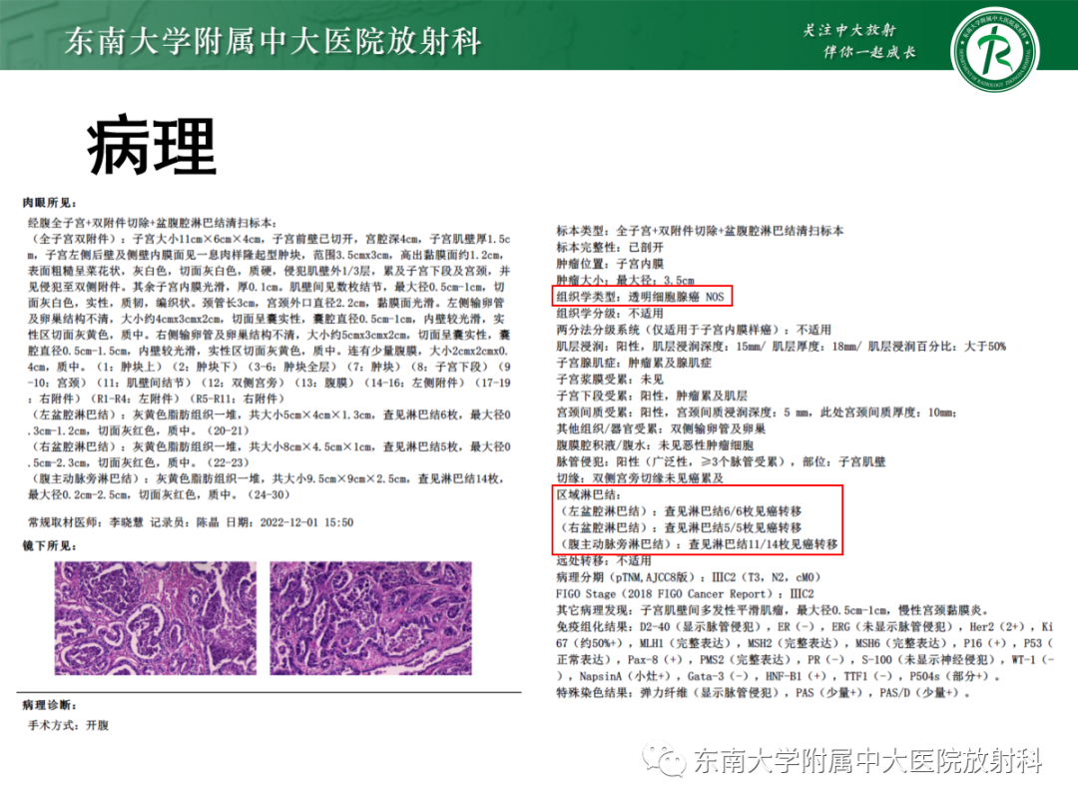This screenshot has width=1078, height=809.
Task: Click the line with 淋巴结5/5枚见癌转移
Action: point(680,528)
